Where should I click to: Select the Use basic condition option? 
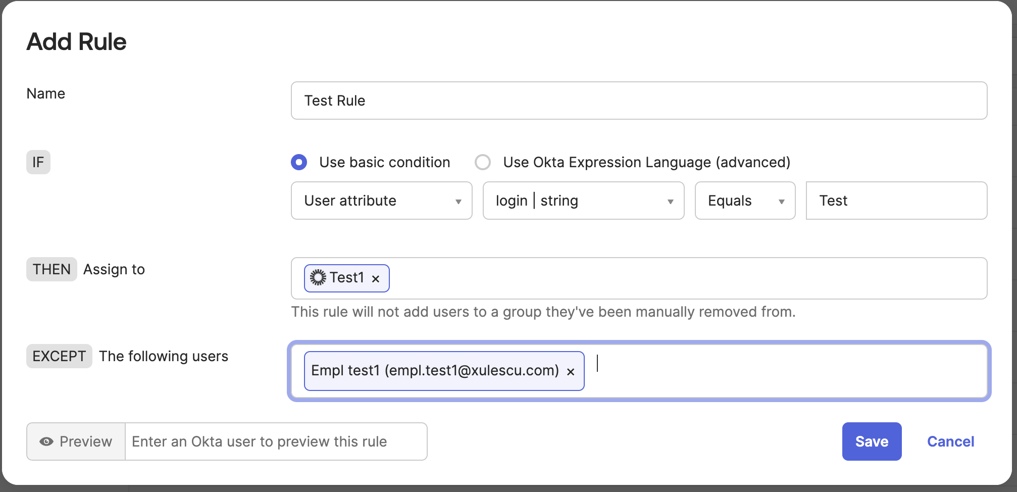[x=298, y=162]
